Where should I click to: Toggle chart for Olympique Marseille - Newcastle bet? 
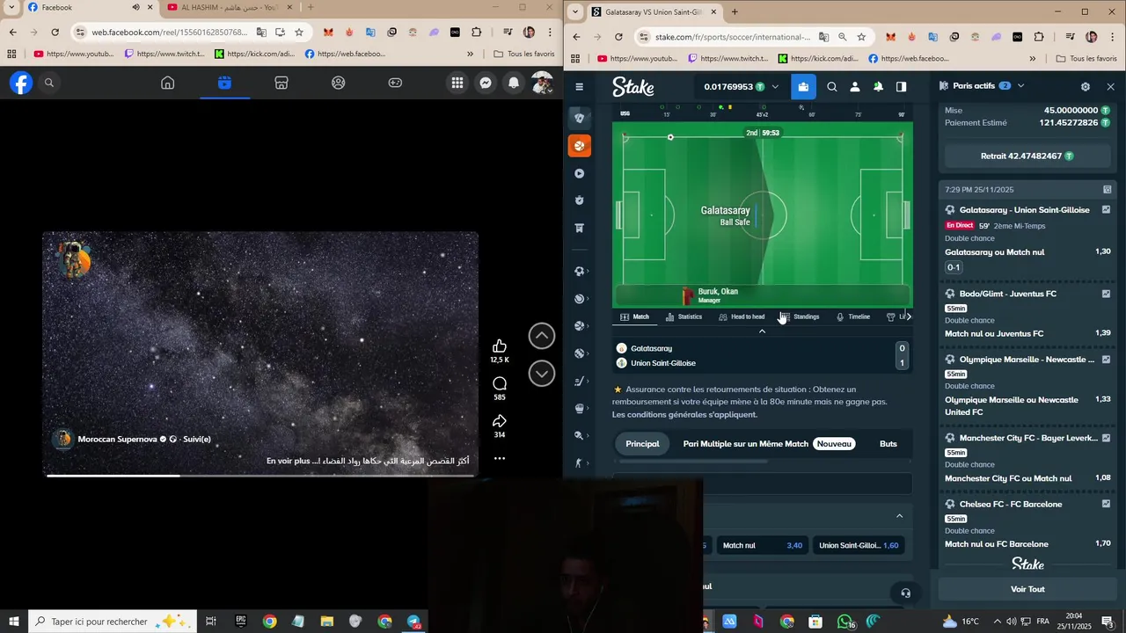point(1106,360)
